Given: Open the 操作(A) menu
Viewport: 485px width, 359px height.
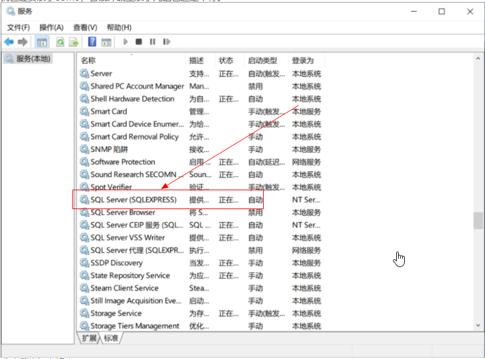Looking at the screenshot, I should click(52, 27).
